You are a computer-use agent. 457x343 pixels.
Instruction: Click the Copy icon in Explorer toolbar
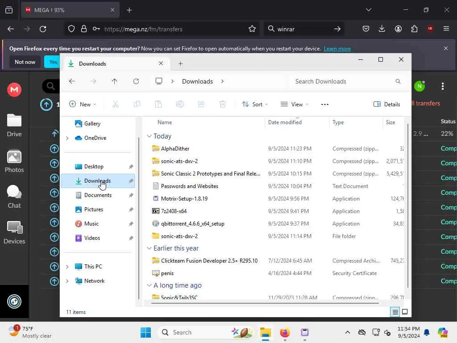tap(137, 104)
